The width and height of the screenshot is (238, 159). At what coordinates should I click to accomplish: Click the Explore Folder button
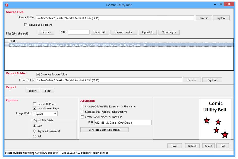(x=124, y=32)
